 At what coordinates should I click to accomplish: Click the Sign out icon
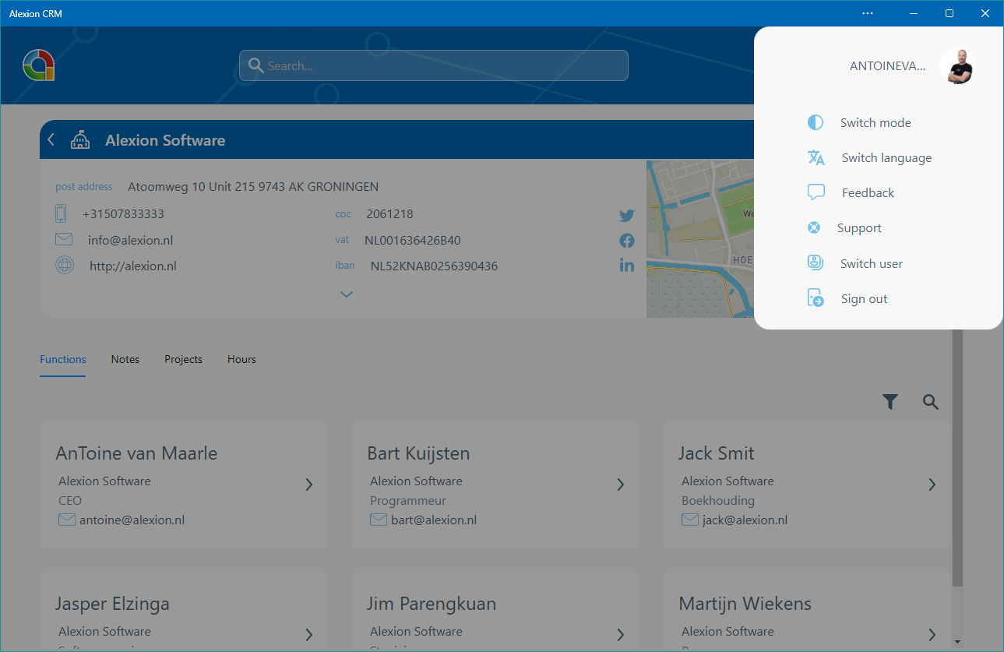816,298
